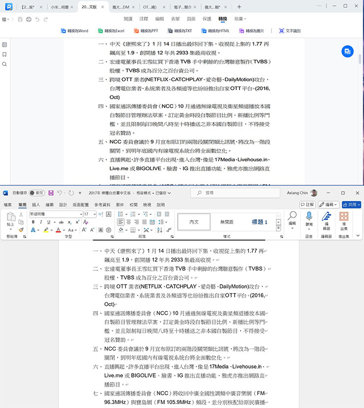
Task: Open the search icon in PDF editor sidebar
Action: [x=4, y=64]
